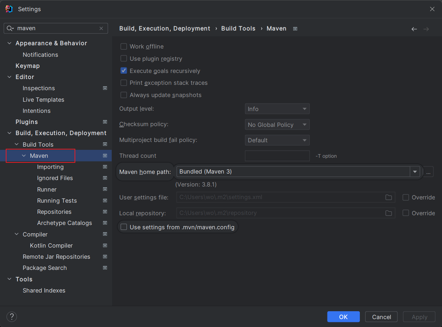Click the folder icon for User settings file
Image resolution: width=442 pixels, height=327 pixels.
point(389,197)
